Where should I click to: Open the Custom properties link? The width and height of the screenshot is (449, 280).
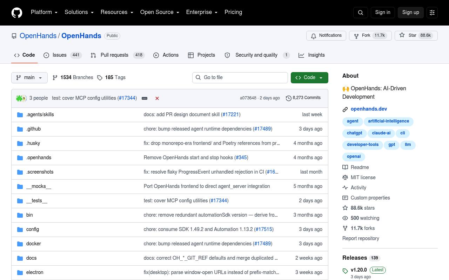coord(366,198)
